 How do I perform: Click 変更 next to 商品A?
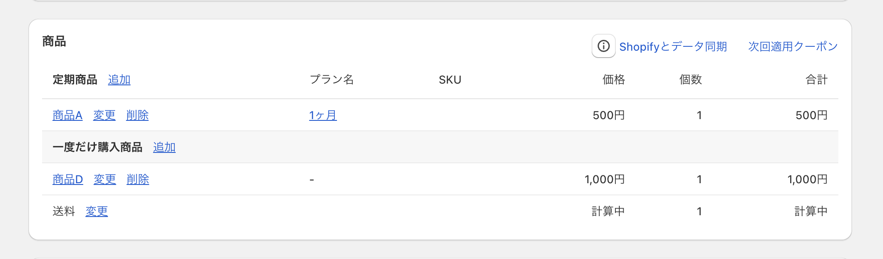tap(105, 115)
